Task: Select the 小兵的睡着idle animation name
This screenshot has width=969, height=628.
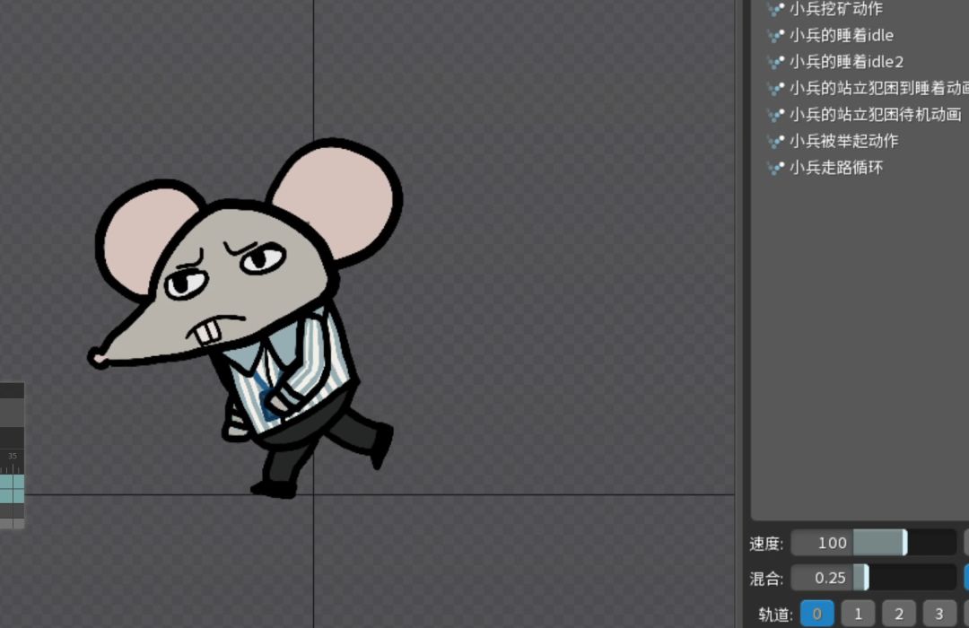Action: click(841, 35)
